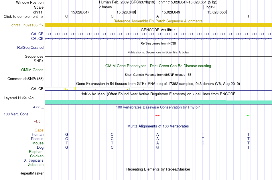Click the 15,028,647 ruler coordinate
The height and width of the screenshot is (180, 272).
80,12
